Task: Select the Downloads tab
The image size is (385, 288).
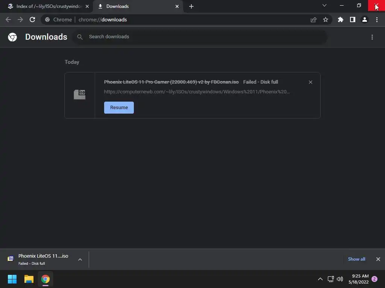Action: pyautogui.click(x=138, y=6)
